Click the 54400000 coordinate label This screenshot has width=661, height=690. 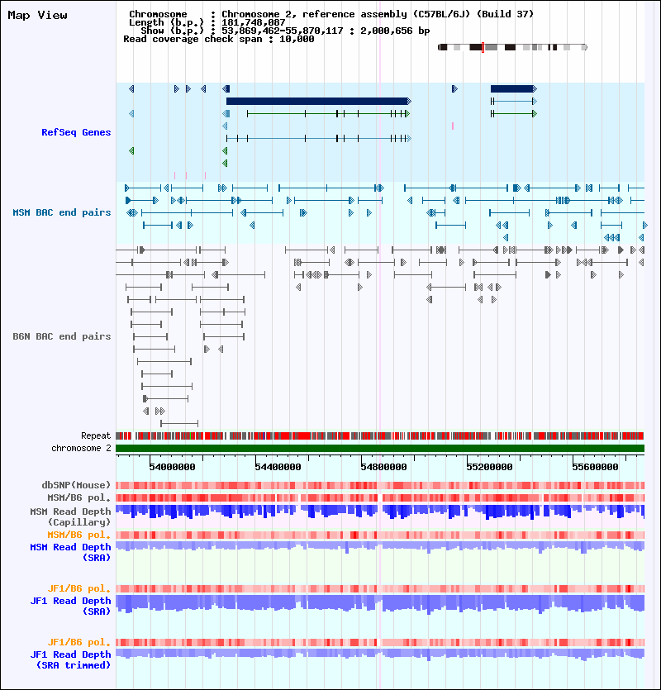[278, 467]
